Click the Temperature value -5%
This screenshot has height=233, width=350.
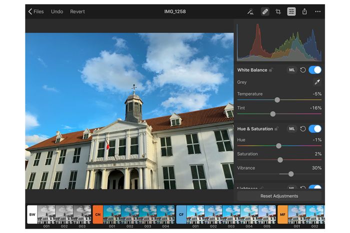[x=317, y=93]
